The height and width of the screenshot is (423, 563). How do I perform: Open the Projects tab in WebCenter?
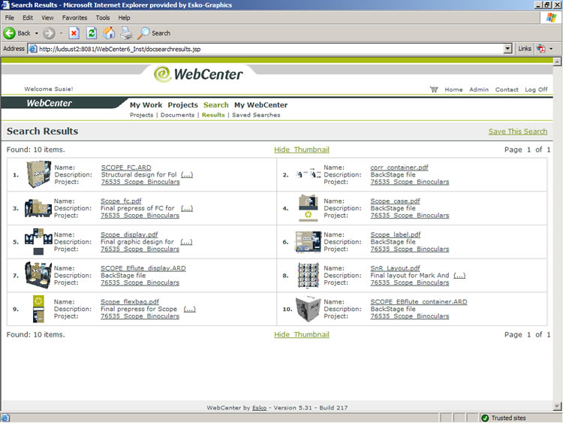click(x=182, y=105)
